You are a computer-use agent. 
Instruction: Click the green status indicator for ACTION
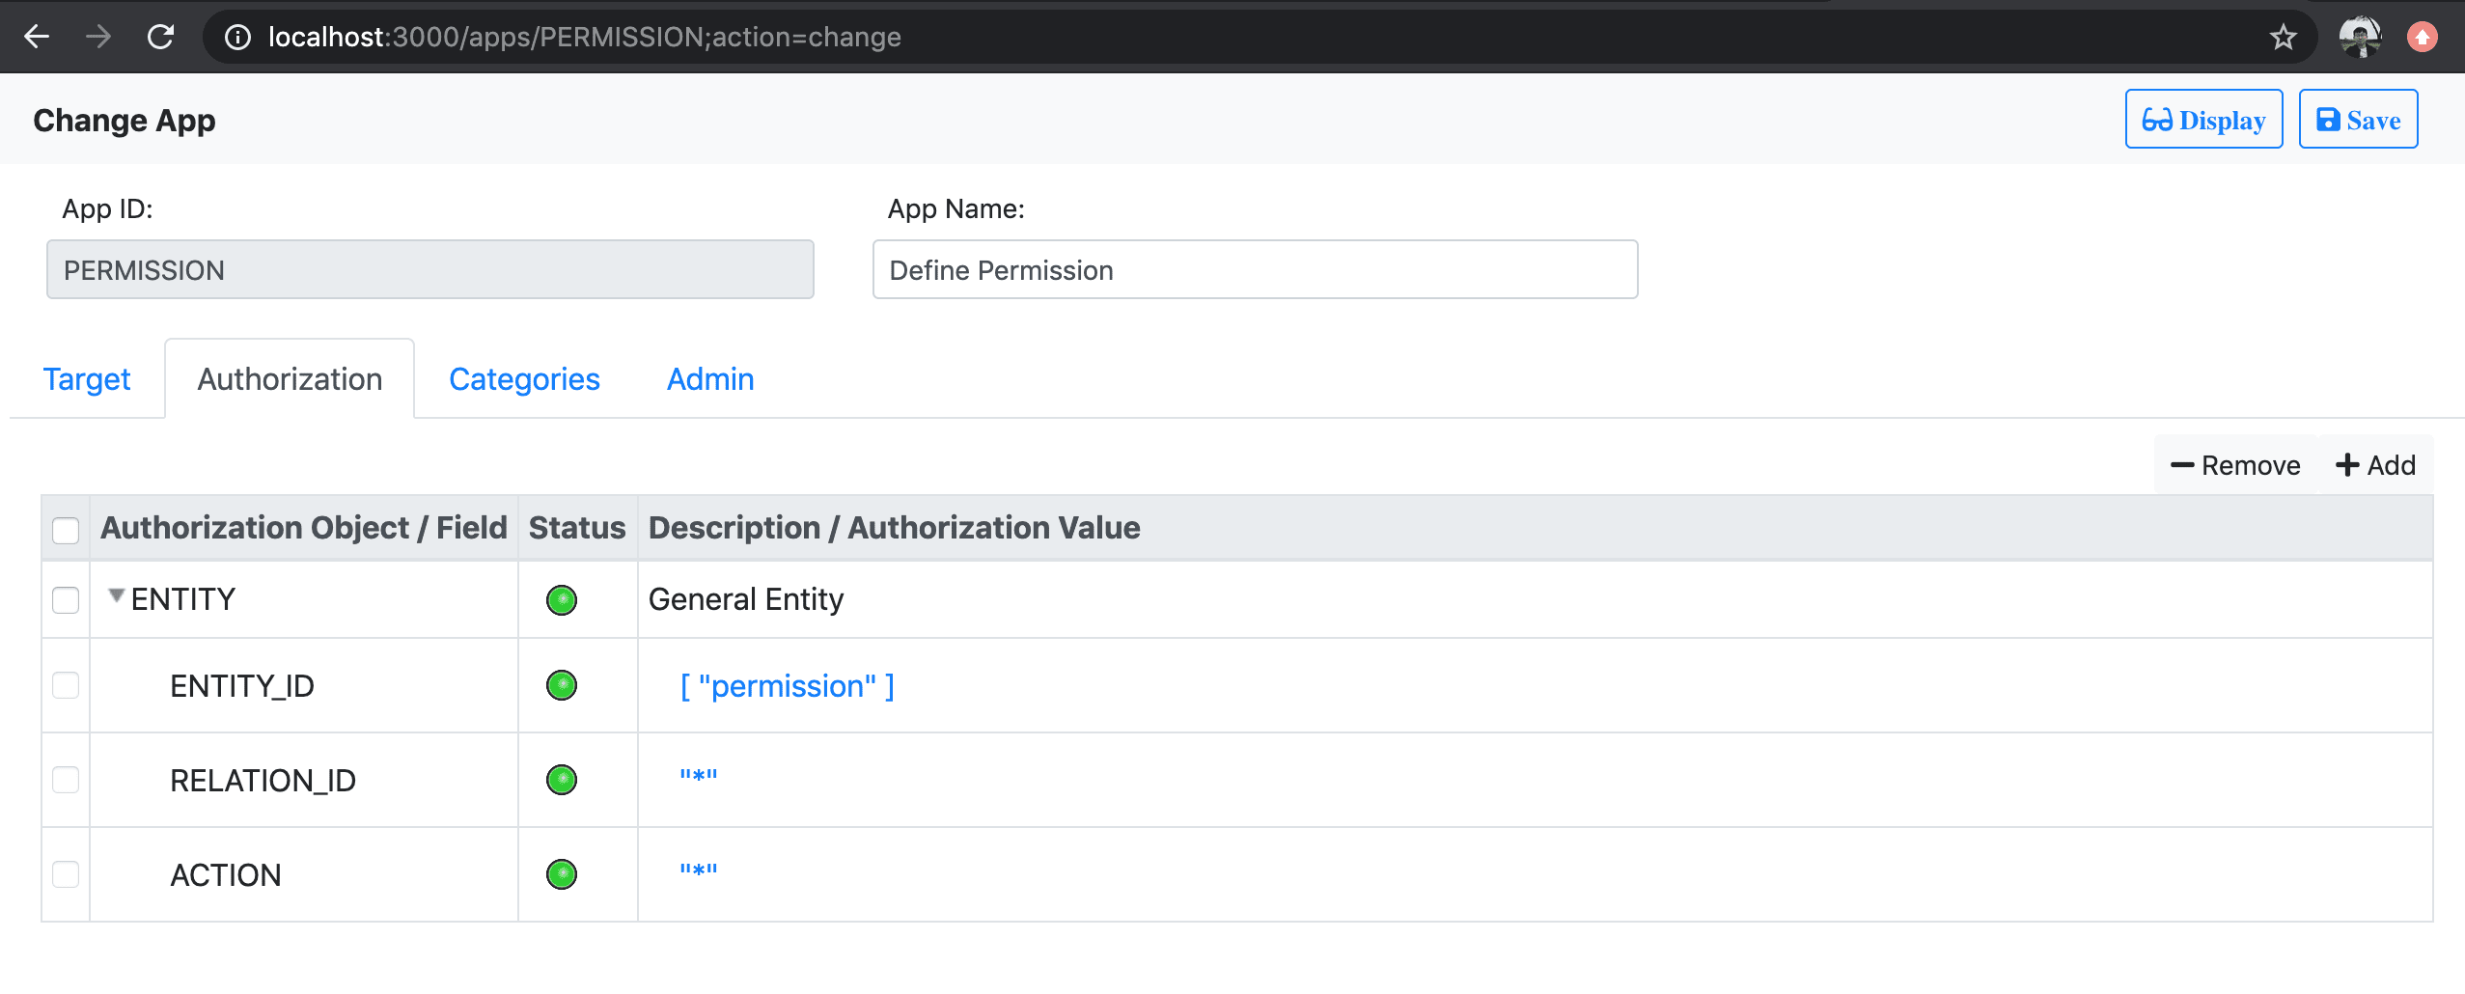tap(562, 873)
